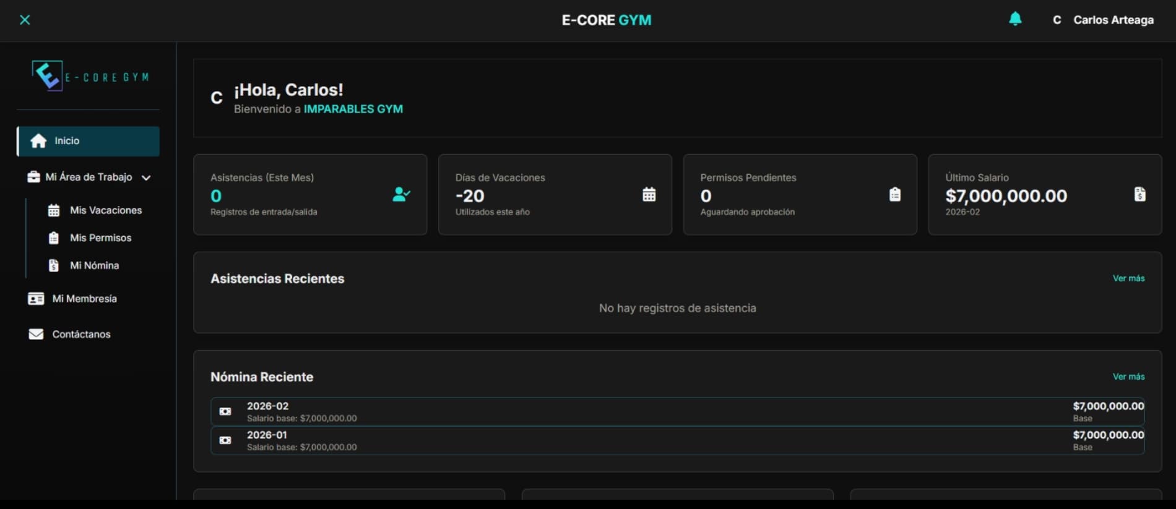Click the IMPARABLES GYM text
The width and height of the screenshot is (1176, 509).
(x=353, y=109)
